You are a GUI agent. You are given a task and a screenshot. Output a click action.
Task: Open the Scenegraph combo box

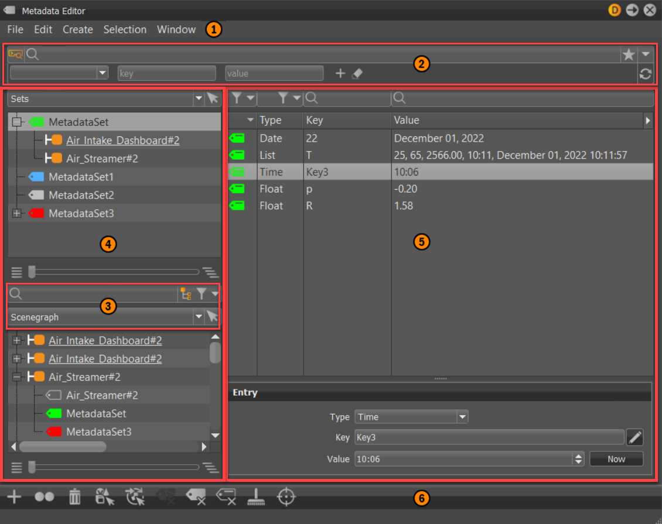[105, 317]
